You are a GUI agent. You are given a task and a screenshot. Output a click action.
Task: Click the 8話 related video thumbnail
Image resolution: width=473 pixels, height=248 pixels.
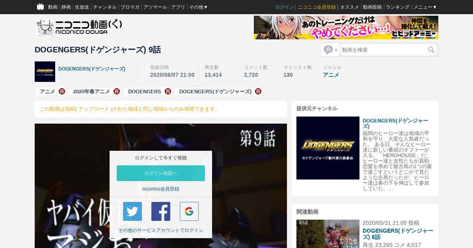pyautogui.click(x=328, y=234)
